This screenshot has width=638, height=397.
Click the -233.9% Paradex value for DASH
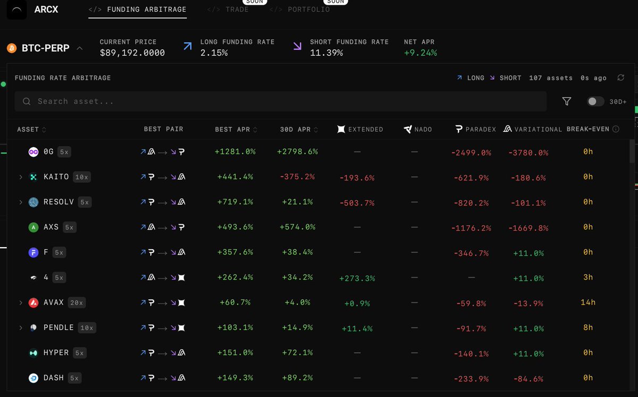coord(471,379)
